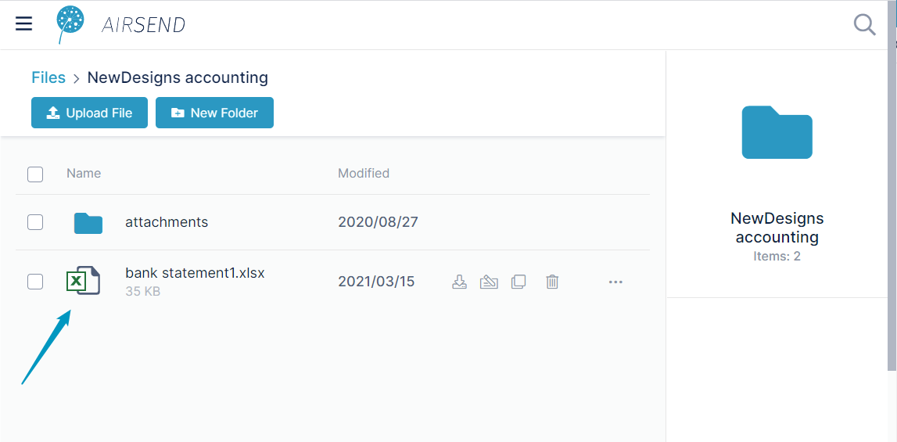Image resolution: width=897 pixels, height=442 pixels.
Task: Copy bank statement1.xlsx with the duplicate icon
Action: pyautogui.click(x=518, y=282)
